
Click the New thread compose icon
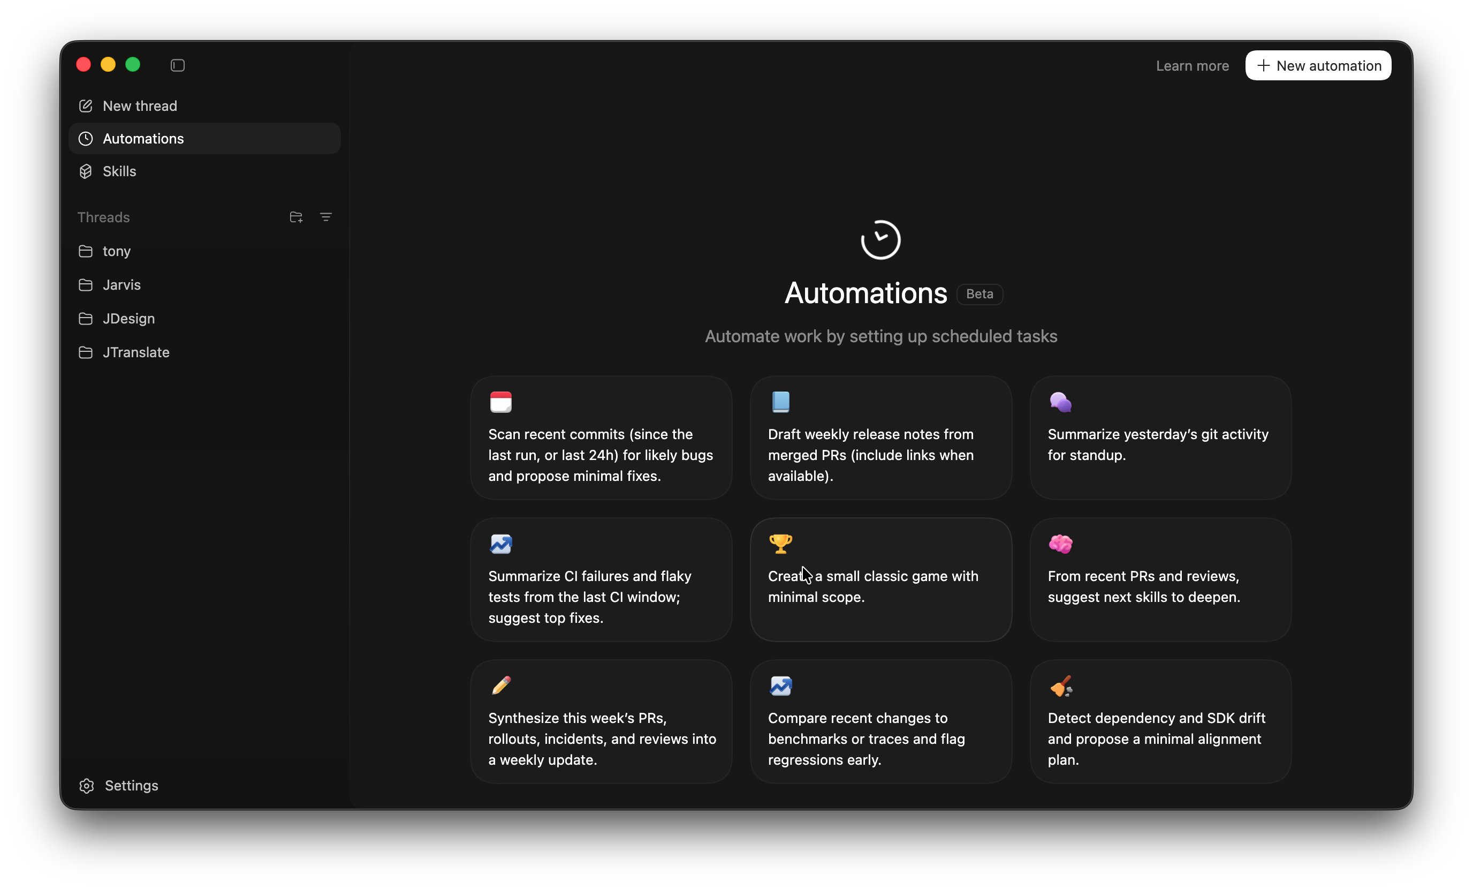point(86,106)
